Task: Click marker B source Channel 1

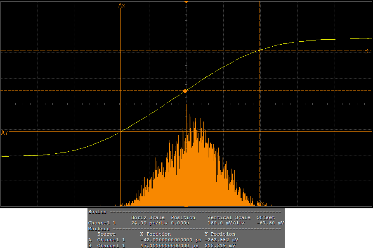Action: 111,246
